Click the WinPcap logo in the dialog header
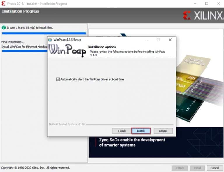The height and width of the screenshot is (172, 224). pyautogui.click(x=67, y=50)
